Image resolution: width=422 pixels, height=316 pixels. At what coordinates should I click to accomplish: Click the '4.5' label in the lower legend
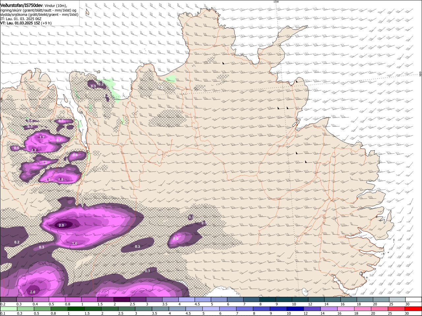click(188, 313)
